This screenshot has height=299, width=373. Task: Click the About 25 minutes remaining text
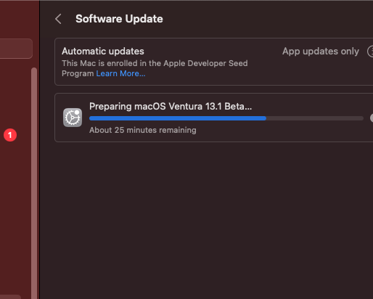143,130
